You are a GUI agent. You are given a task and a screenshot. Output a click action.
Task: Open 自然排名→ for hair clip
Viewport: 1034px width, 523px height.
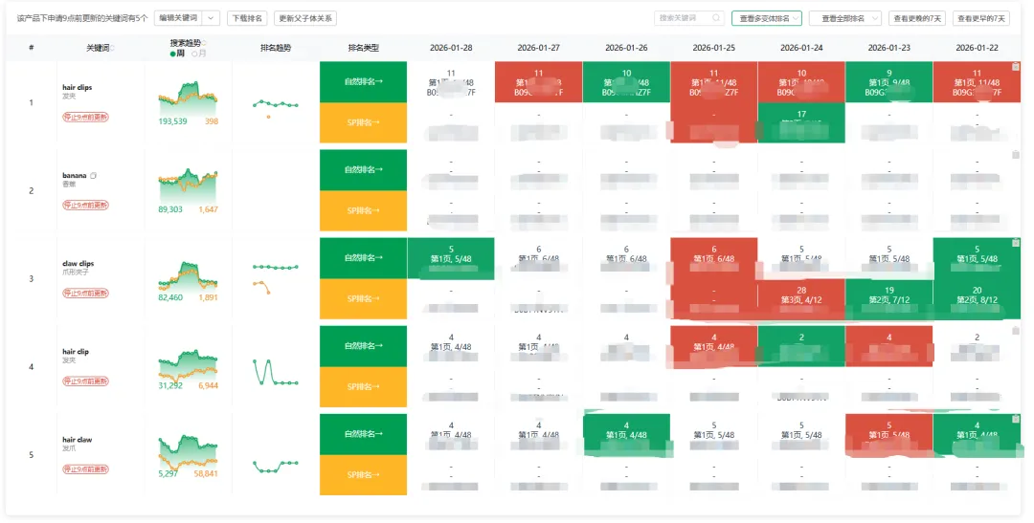pyautogui.click(x=364, y=346)
